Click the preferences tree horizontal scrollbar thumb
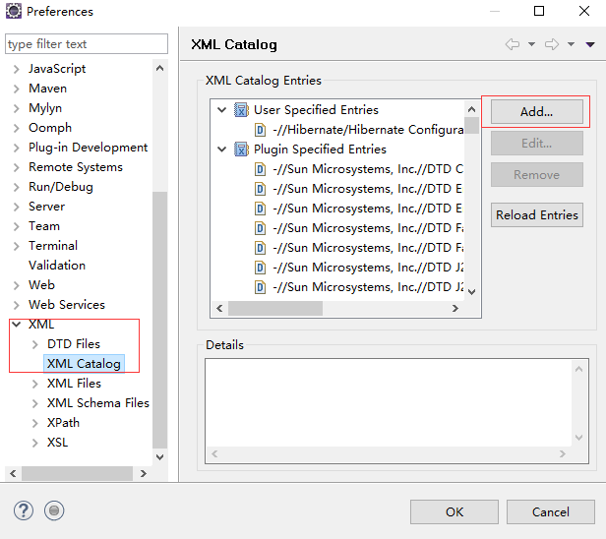 pos(77,473)
